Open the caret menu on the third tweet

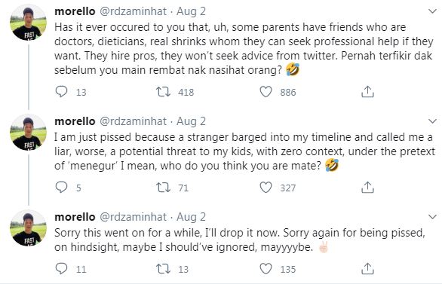(432, 217)
